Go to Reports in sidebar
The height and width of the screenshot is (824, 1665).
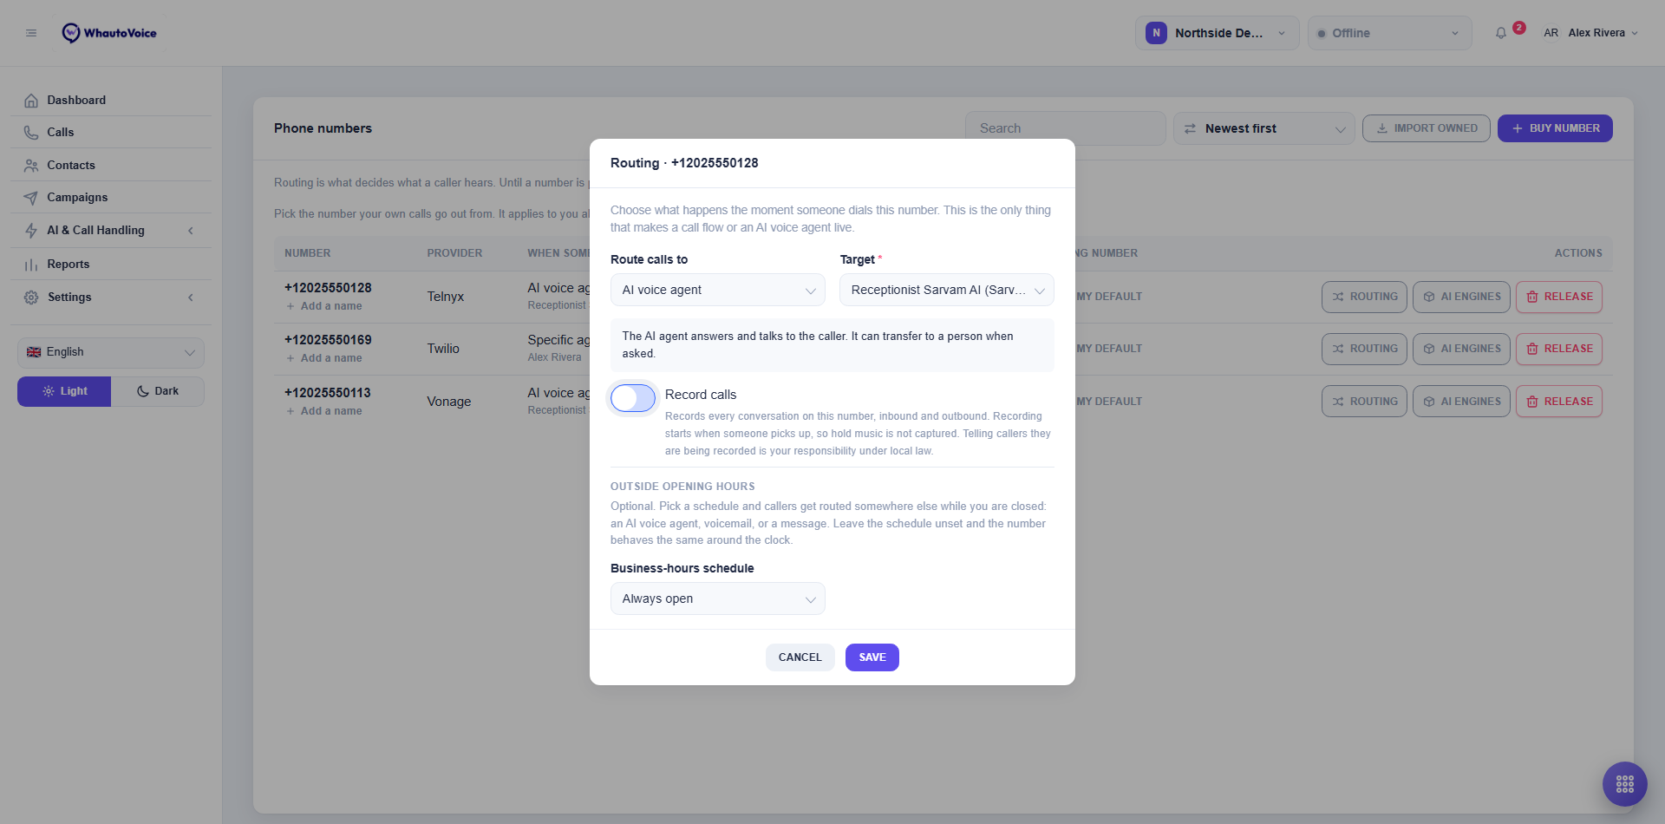111,265
